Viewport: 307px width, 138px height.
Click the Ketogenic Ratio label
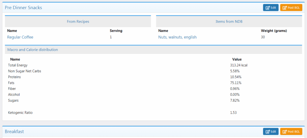(20, 112)
